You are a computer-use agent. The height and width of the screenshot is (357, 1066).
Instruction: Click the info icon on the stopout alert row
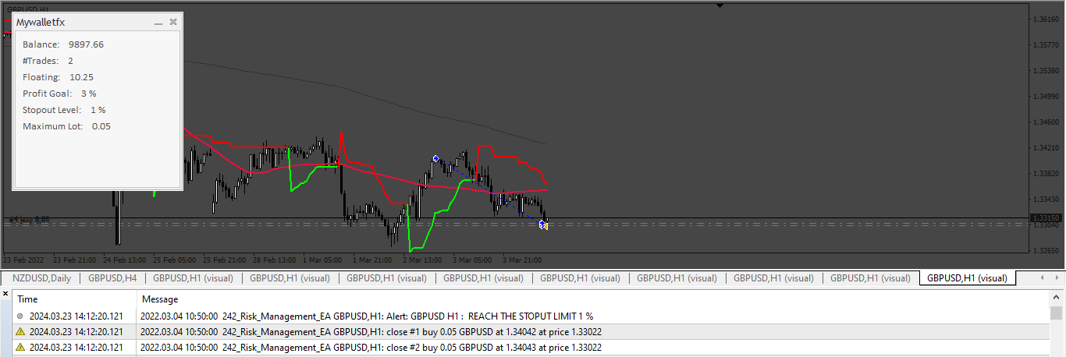pos(20,316)
